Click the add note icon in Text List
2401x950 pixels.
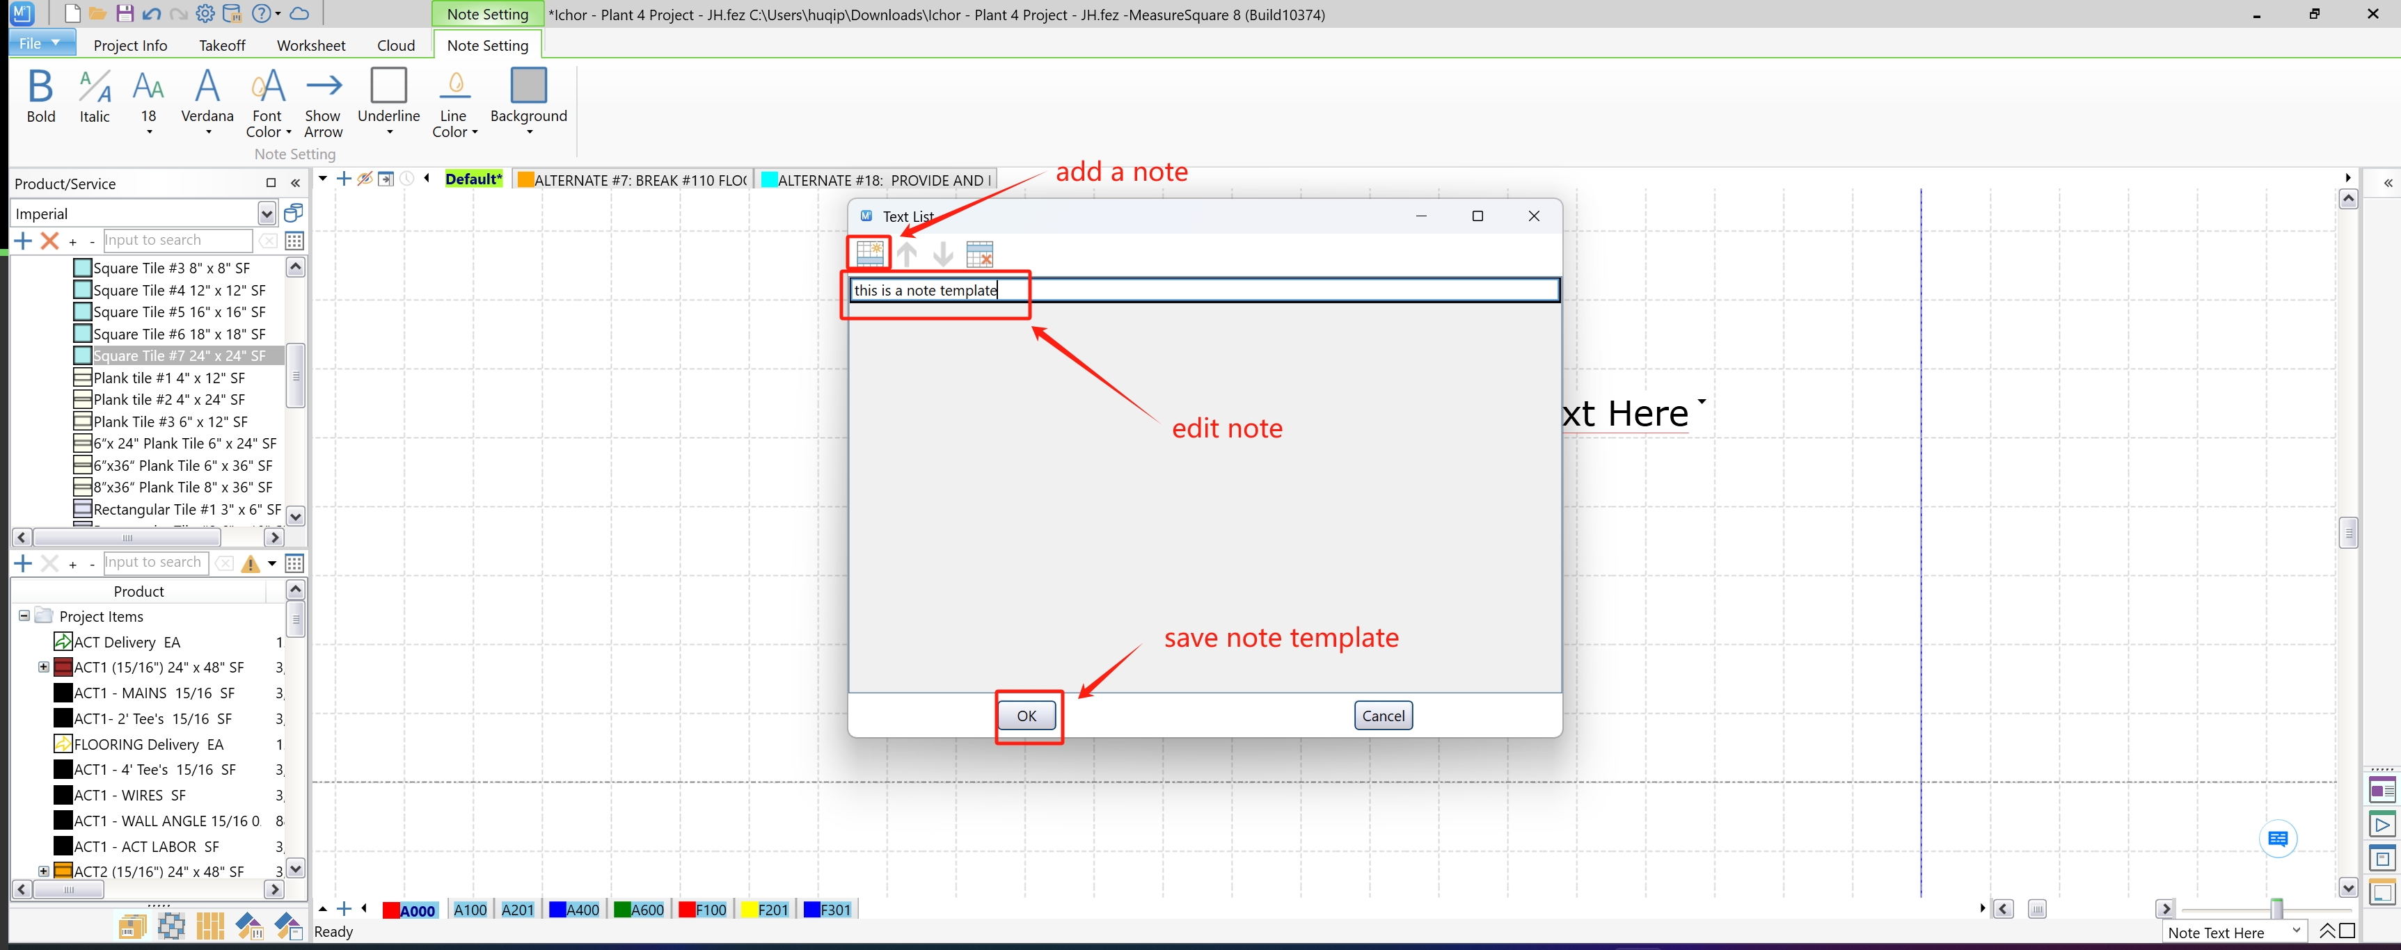click(x=869, y=253)
